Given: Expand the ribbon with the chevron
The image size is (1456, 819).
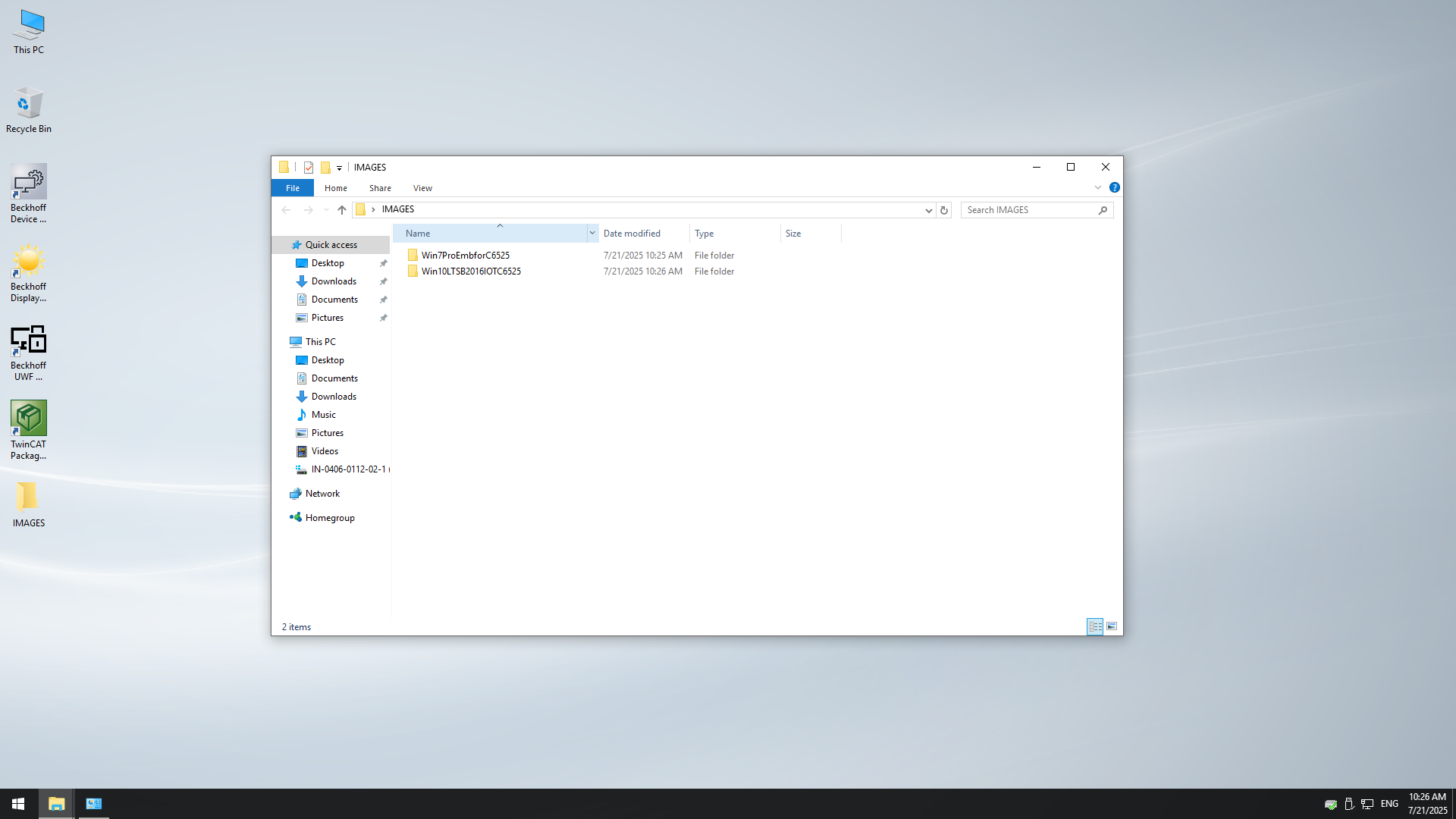Looking at the screenshot, I should pos(1097,187).
